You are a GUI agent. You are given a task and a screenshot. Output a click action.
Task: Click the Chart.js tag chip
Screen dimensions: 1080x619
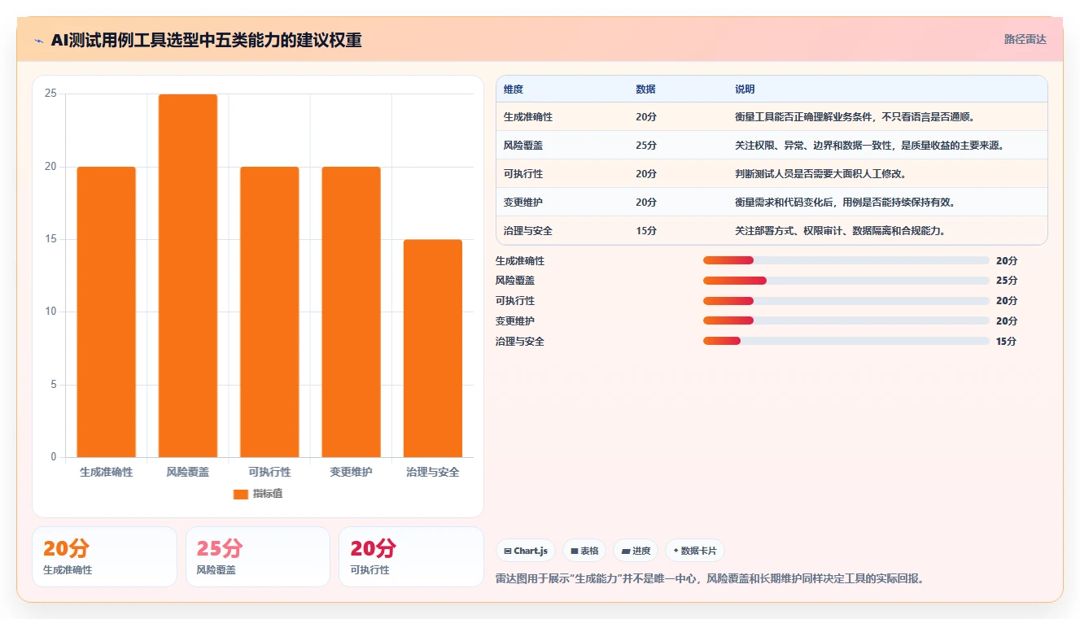click(x=526, y=551)
